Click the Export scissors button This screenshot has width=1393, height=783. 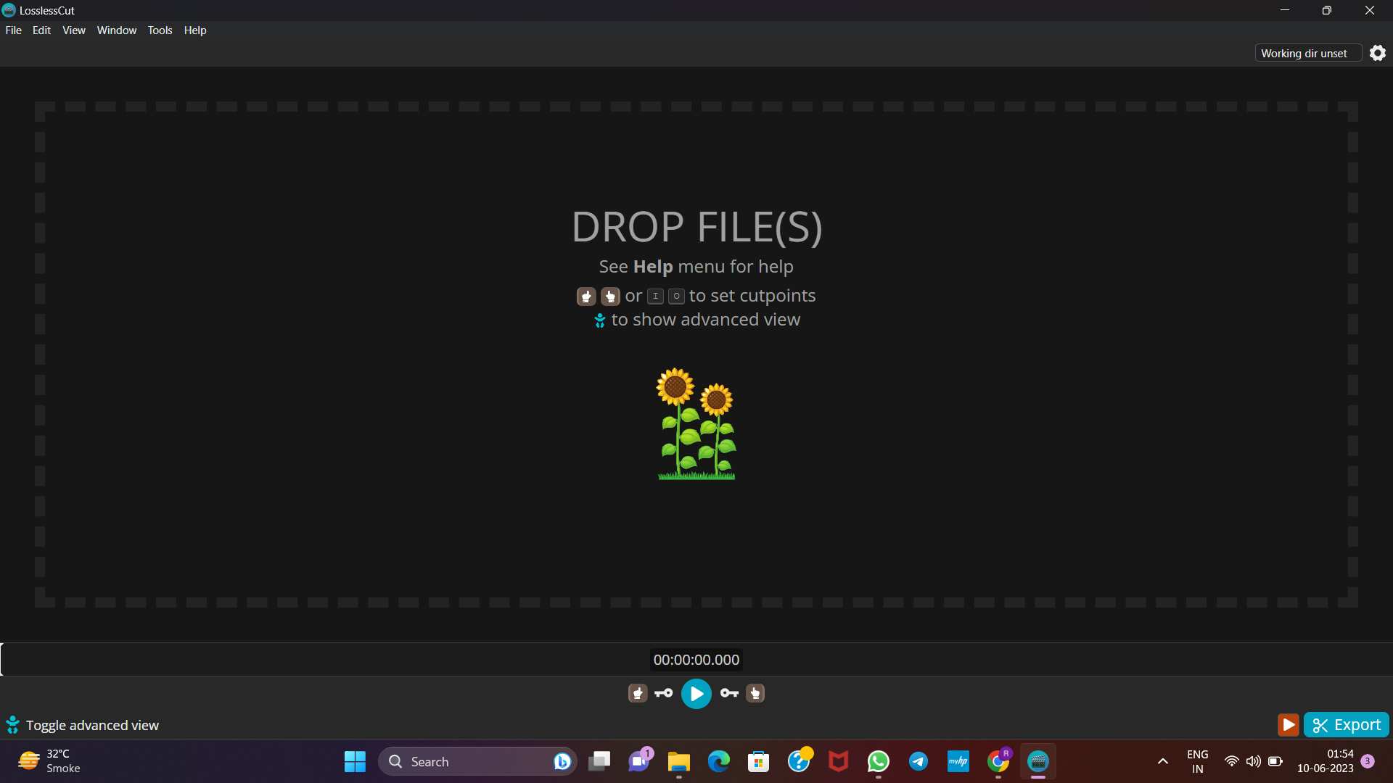click(x=1346, y=725)
